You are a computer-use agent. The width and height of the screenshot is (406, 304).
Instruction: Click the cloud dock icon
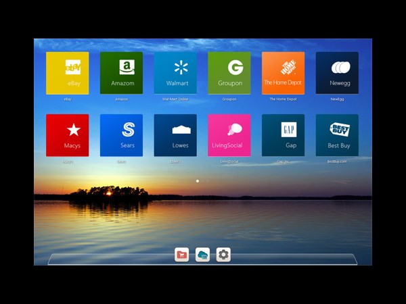pyautogui.click(x=202, y=255)
